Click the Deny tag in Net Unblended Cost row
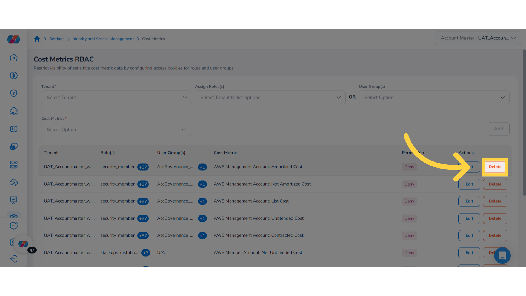 (x=409, y=253)
